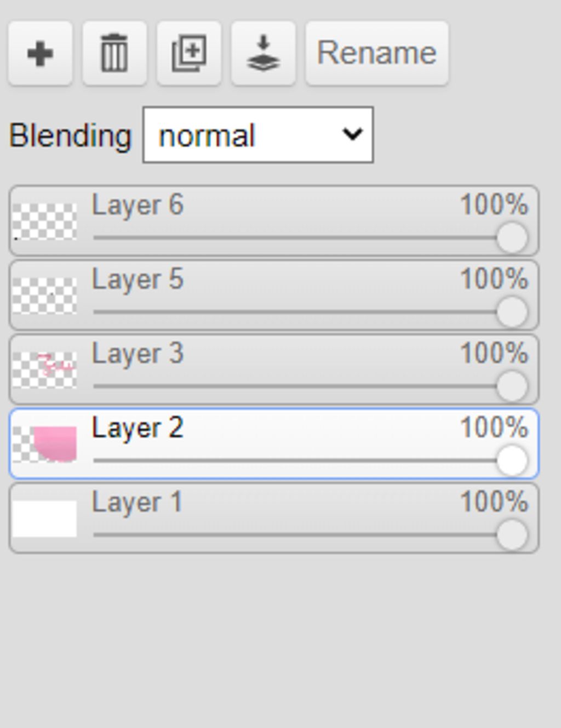Click Layer 3 pink scribble thumbnail
The height and width of the screenshot is (728, 561).
pyautogui.click(x=44, y=370)
